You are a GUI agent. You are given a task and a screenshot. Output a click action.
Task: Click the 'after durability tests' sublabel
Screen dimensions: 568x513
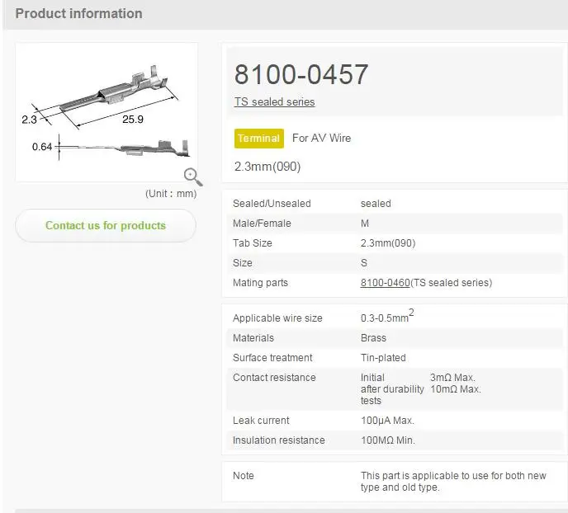(392, 395)
